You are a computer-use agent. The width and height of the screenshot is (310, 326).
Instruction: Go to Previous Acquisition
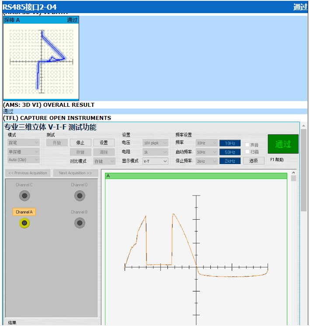click(x=28, y=173)
